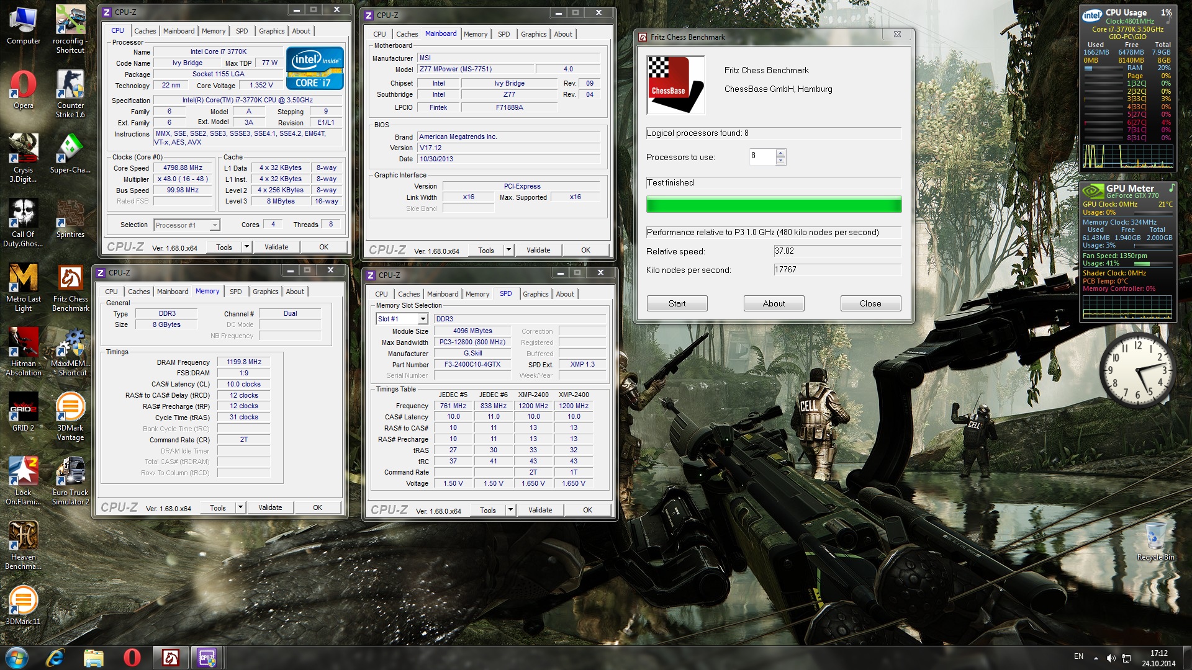
Task: Launch Hitman Absolution desktop shortcut
Action: (x=24, y=343)
